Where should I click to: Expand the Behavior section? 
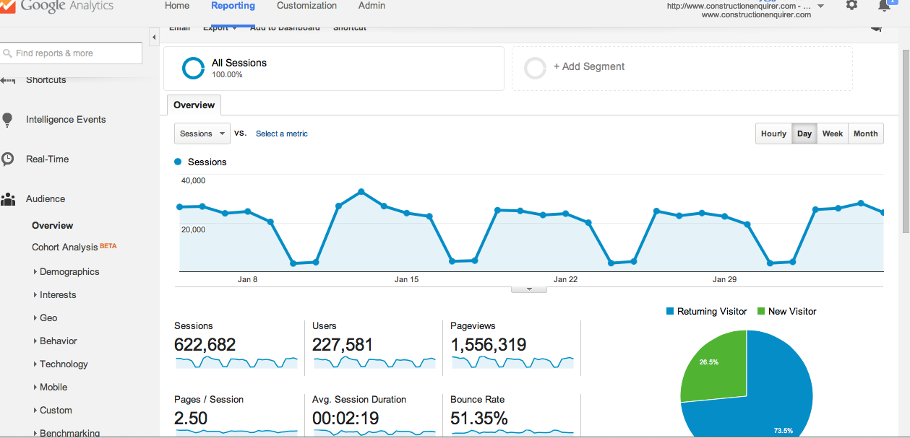[54, 341]
